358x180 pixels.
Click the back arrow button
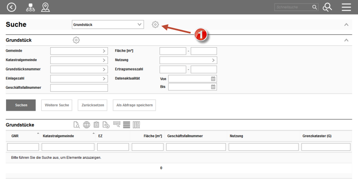pyautogui.click(x=12, y=7)
